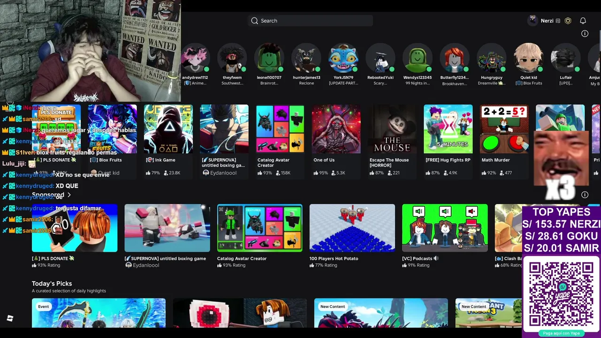The height and width of the screenshot is (338, 601).
Task: Open sponsored untitled boxing game thumbnail
Action: [167, 228]
